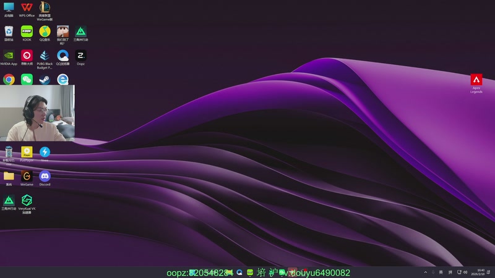Open This PC desktop icon
This screenshot has width=495, height=278.
(x=9, y=9)
